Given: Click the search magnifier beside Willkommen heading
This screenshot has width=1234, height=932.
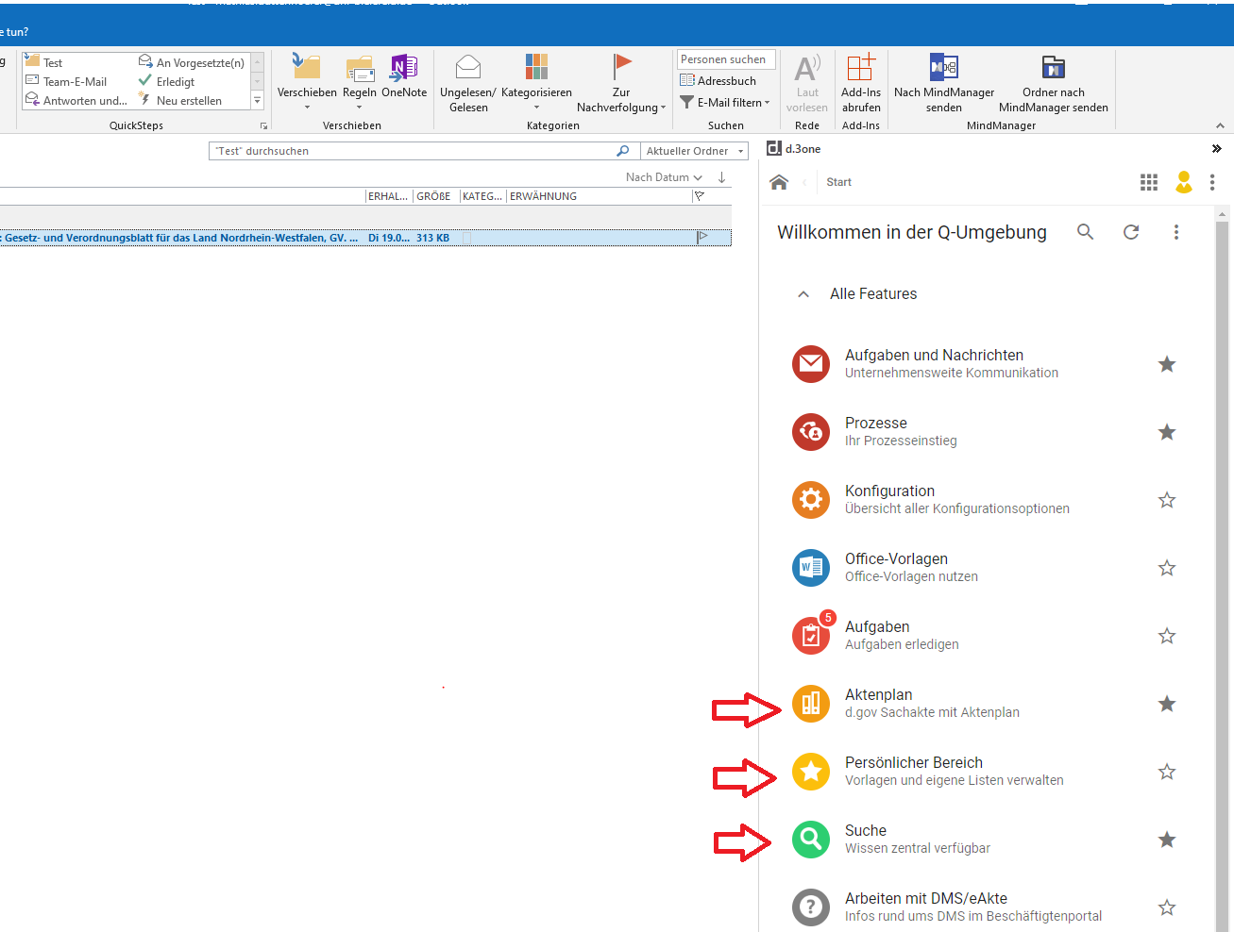Looking at the screenshot, I should coord(1086,232).
